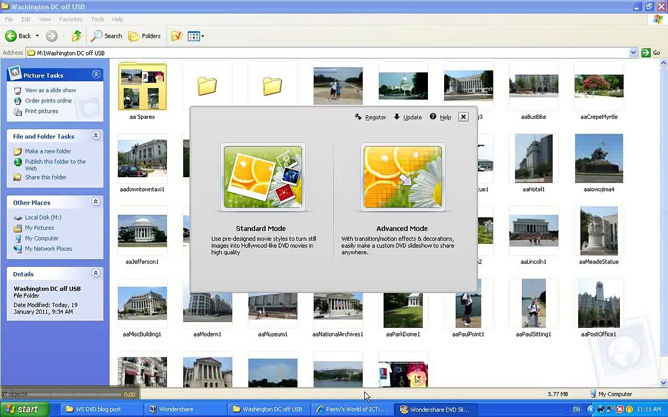
Task: Go Up one folder level
Action: 77,36
